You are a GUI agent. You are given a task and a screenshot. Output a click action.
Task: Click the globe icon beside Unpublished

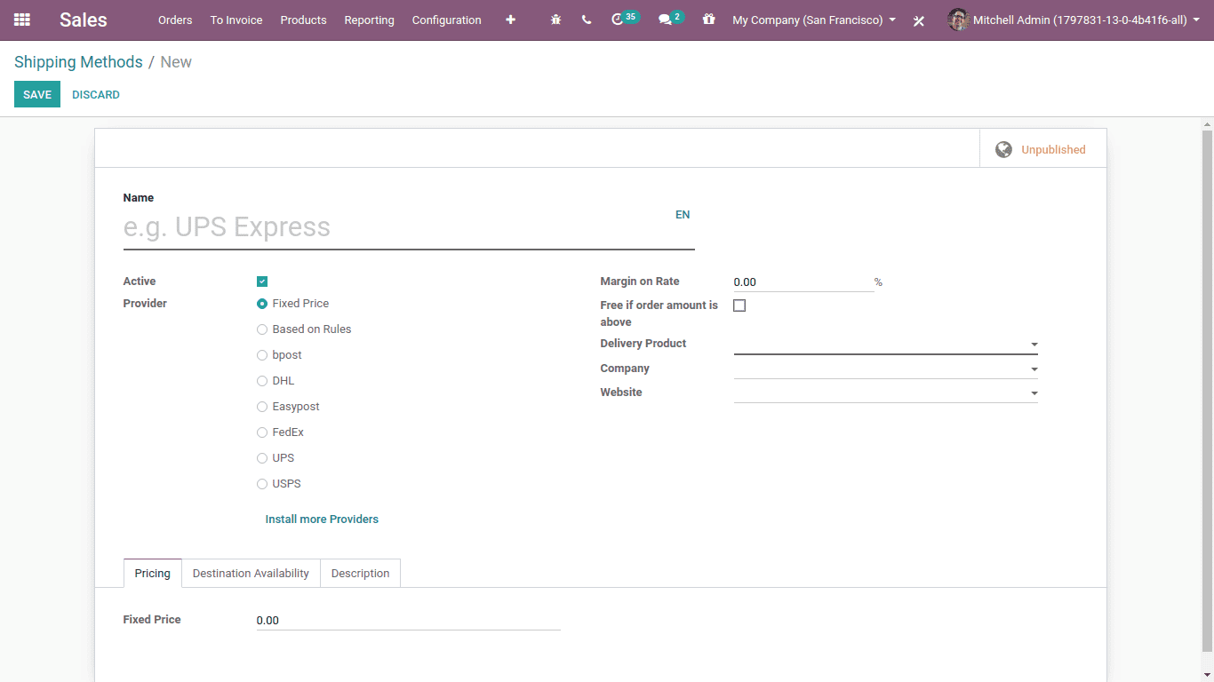click(x=1003, y=149)
